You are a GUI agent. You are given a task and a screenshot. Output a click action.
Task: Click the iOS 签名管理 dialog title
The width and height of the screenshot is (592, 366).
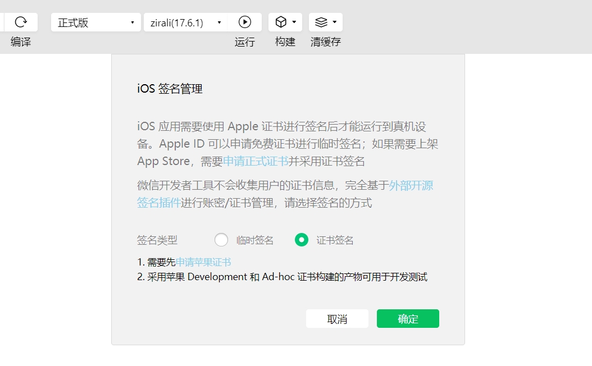tap(170, 89)
